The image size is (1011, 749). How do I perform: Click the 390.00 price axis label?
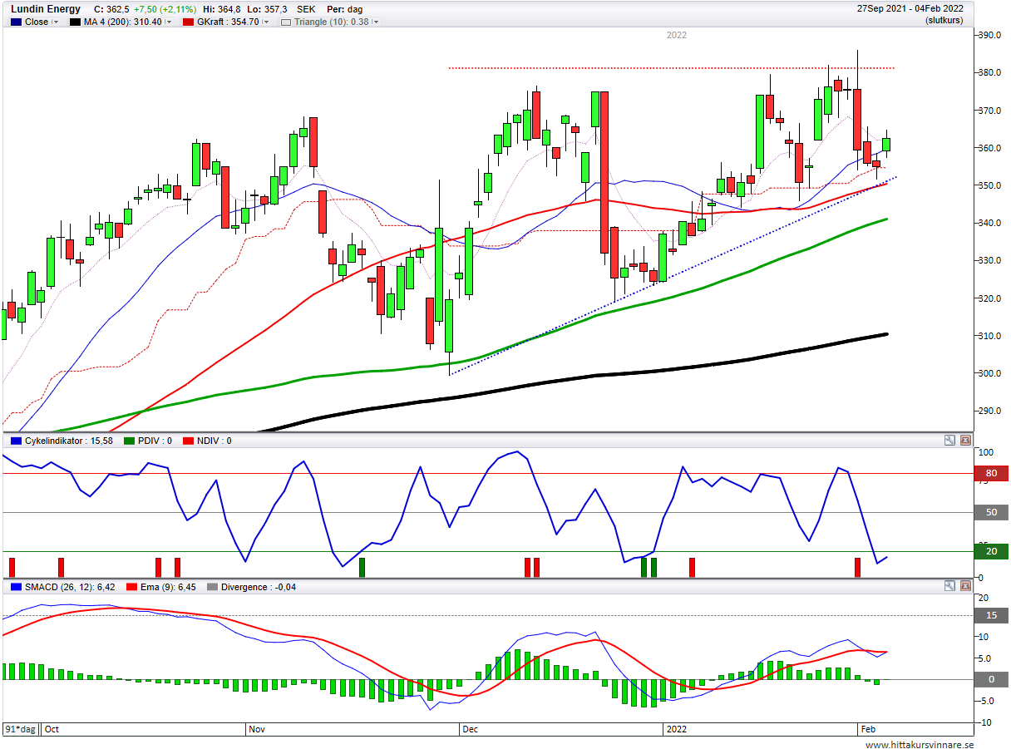click(x=991, y=36)
